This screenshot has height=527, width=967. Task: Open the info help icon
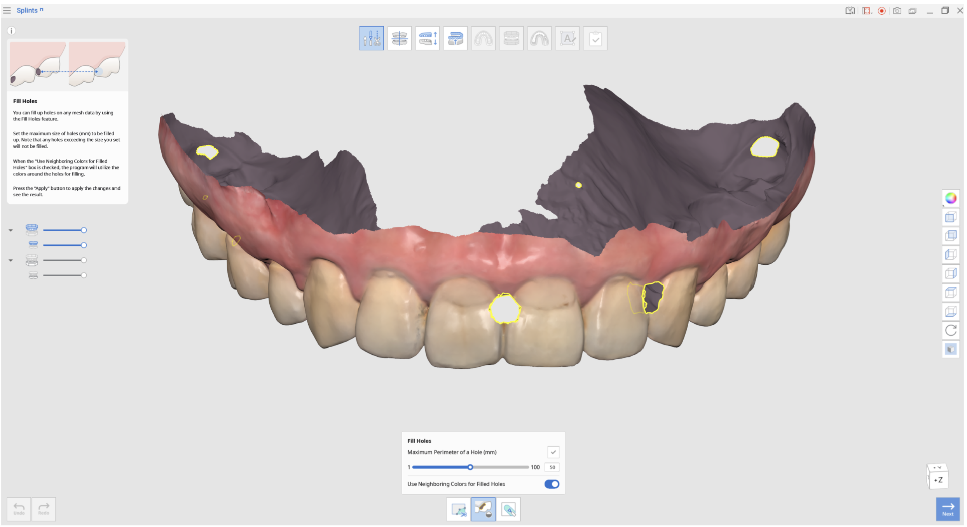click(11, 31)
